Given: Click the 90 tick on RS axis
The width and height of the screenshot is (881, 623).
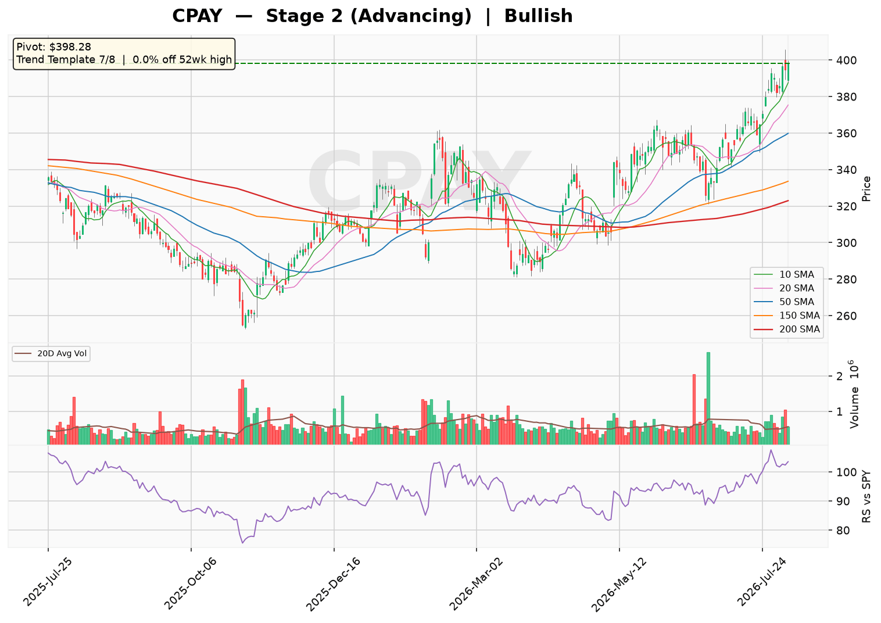Looking at the screenshot, I should (842, 502).
